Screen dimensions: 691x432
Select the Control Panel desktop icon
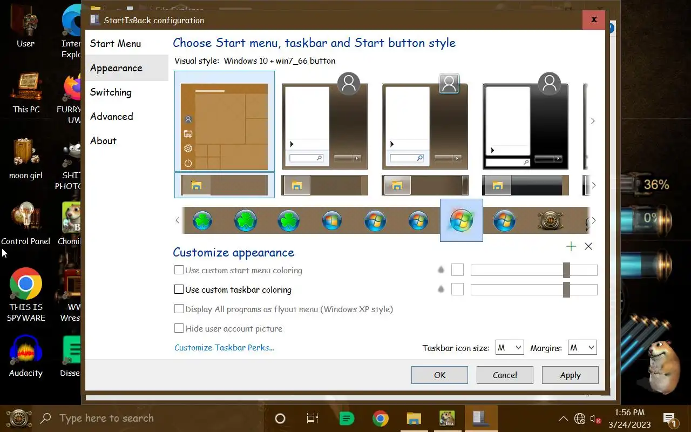coord(25,224)
